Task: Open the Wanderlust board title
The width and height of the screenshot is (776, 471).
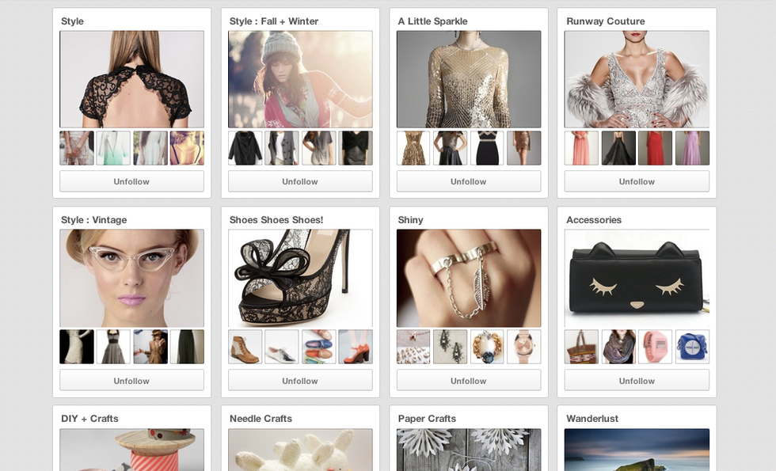Action: (592, 419)
